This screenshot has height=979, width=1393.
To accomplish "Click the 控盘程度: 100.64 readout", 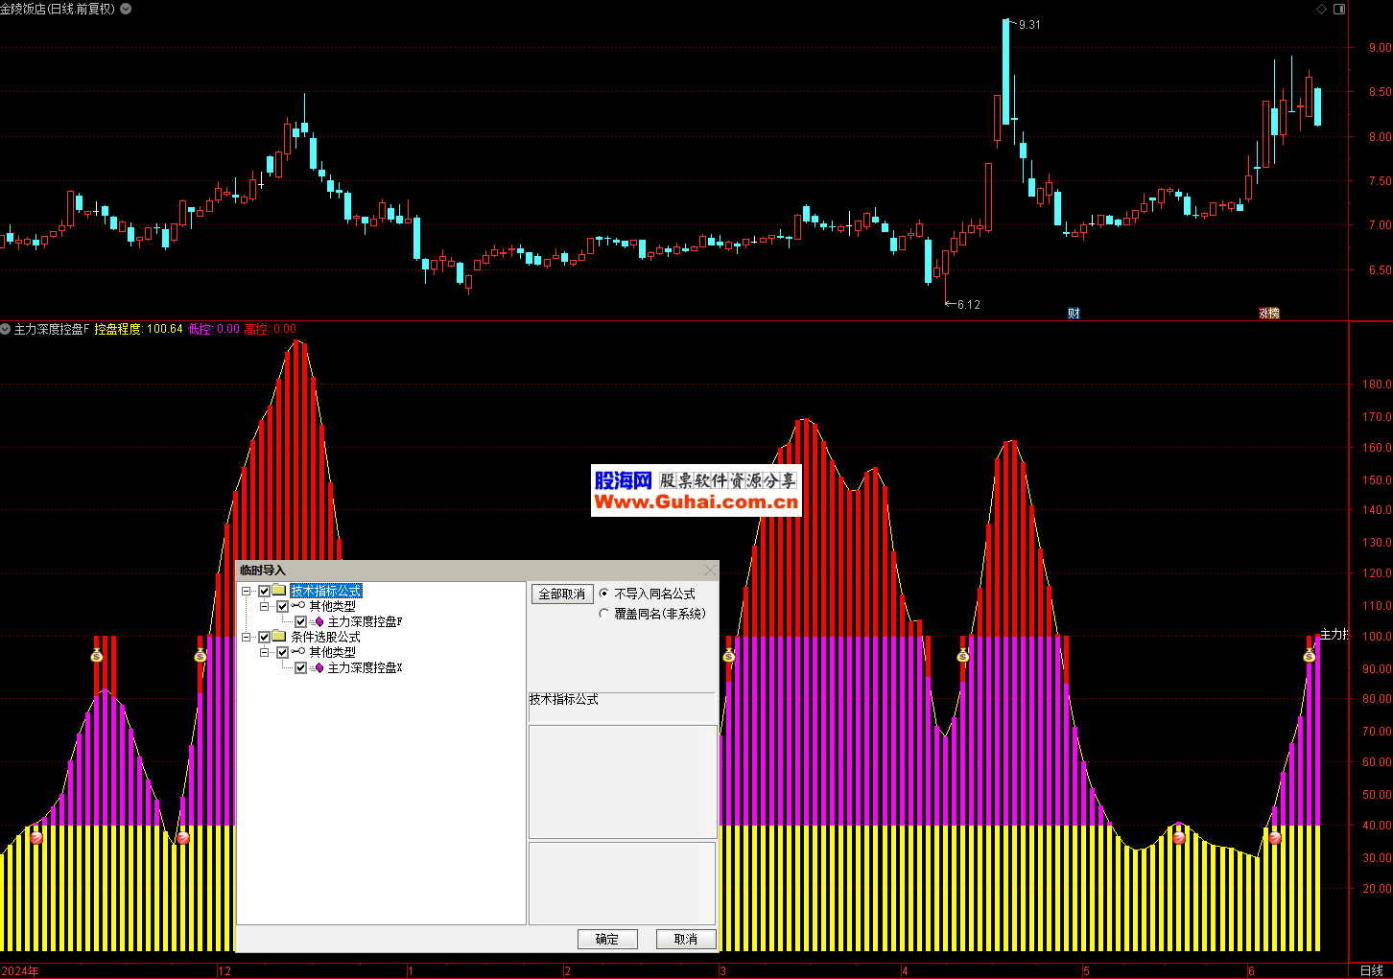I will (138, 329).
